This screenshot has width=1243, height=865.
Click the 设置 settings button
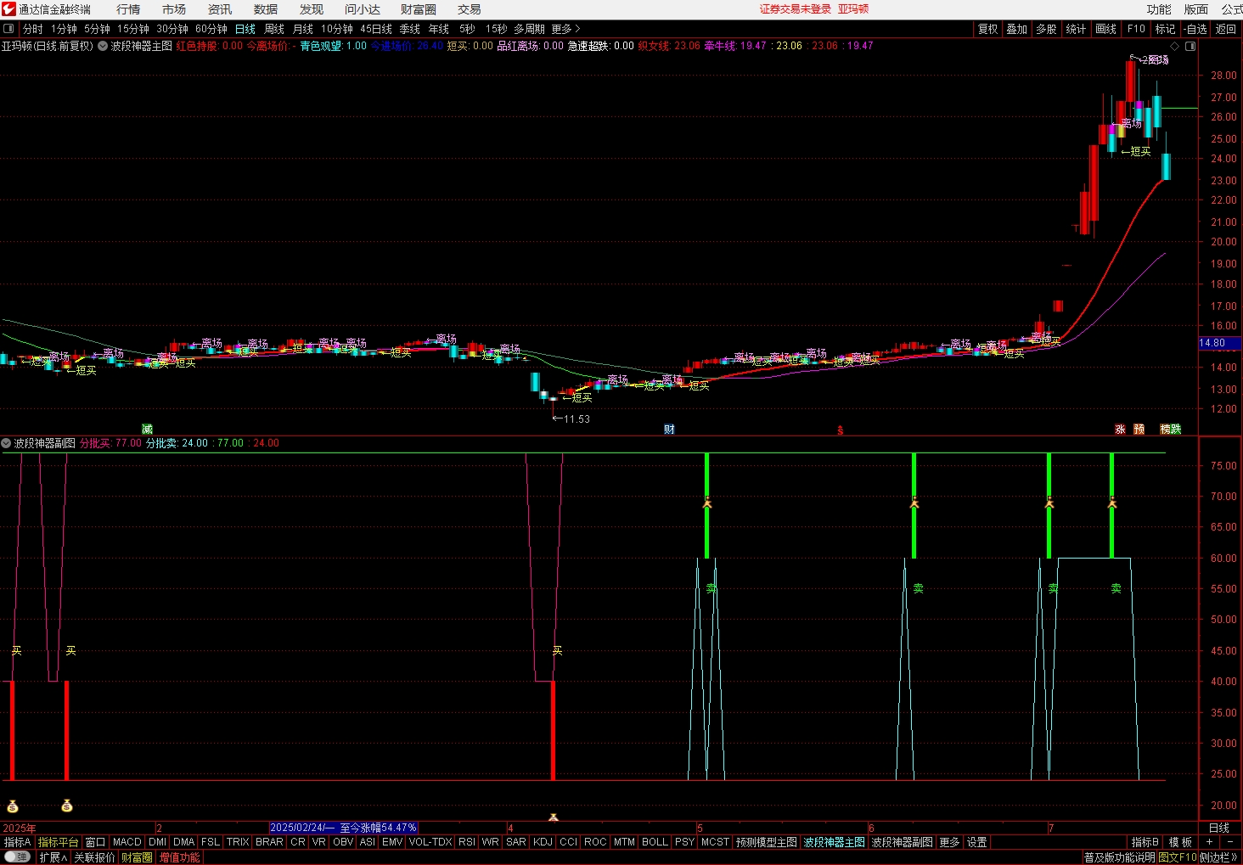click(x=977, y=842)
